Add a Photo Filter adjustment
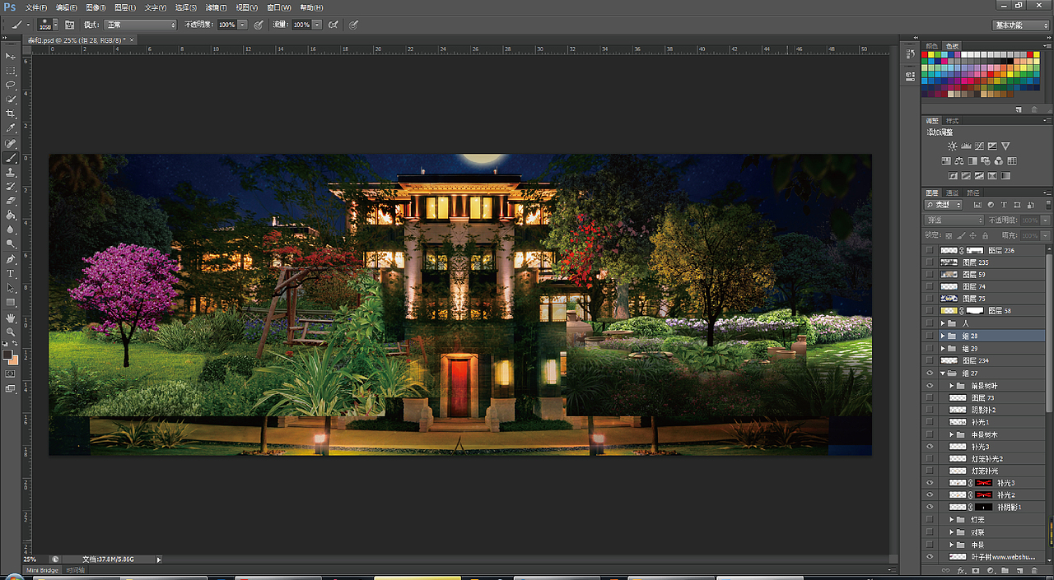Viewport: 1054px width, 580px height. (986, 160)
